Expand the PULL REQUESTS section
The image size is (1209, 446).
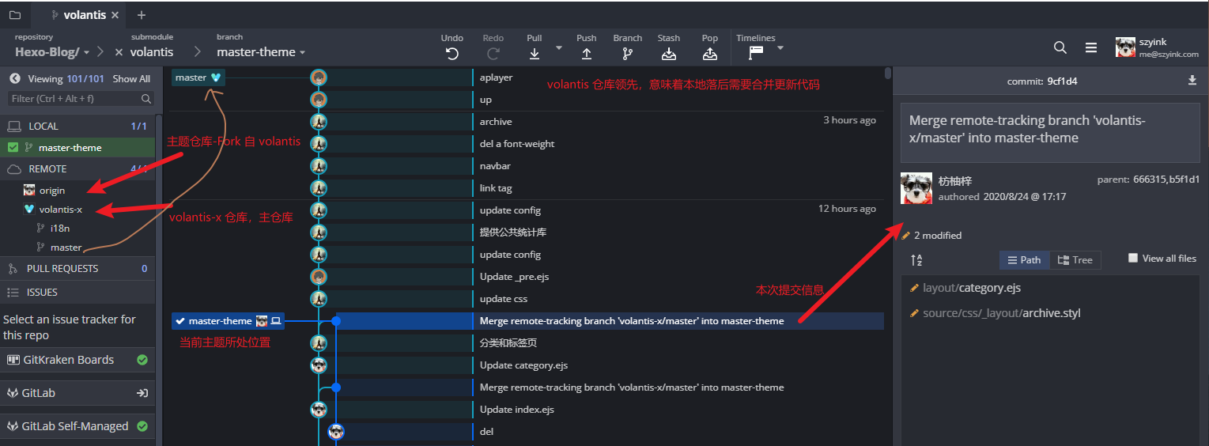coord(79,268)
